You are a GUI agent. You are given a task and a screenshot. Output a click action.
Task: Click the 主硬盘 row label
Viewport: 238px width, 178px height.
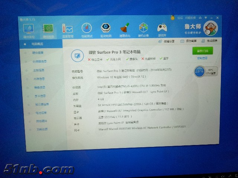[x=77, y=106]
